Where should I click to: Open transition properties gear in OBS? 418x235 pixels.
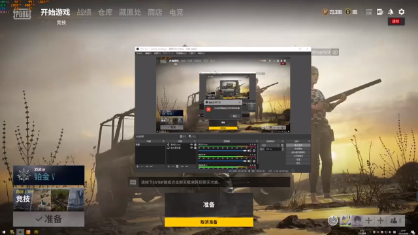(282, 145)
